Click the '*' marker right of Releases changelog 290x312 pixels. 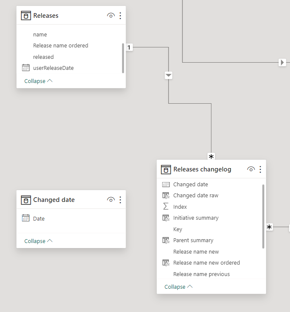pos(269,227)
